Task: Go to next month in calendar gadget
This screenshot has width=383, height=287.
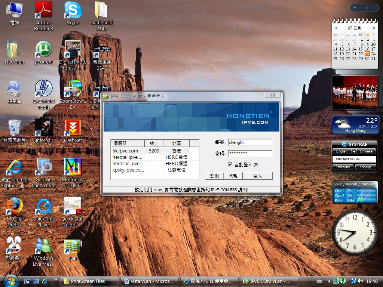Action: coord(374,28)
